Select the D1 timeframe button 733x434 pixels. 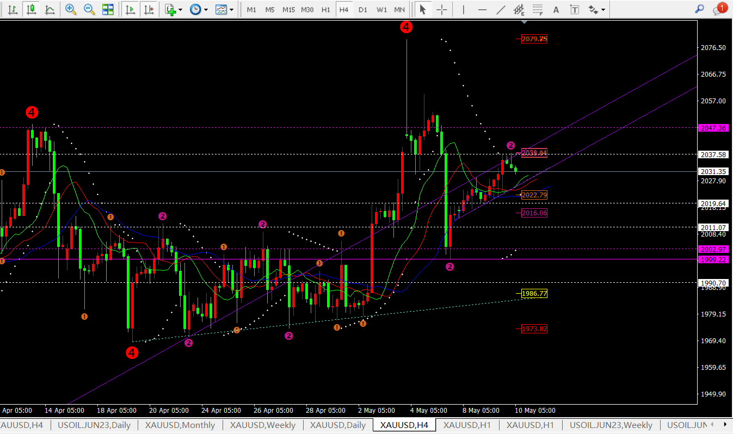click(363, 10)
